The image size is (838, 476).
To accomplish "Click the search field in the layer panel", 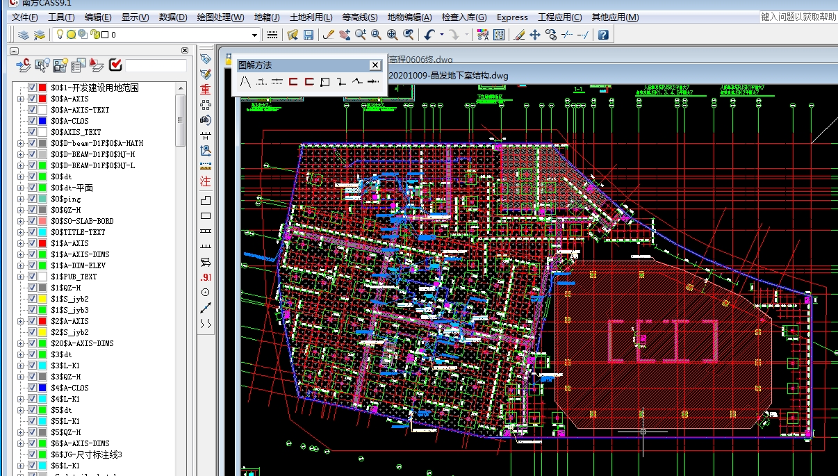I will pyautogui.click(x=156, y=65).
